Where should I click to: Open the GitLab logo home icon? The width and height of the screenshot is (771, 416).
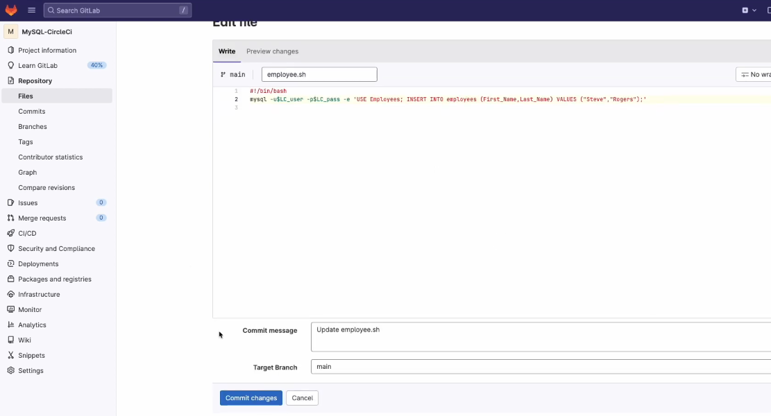pos(11,10)
